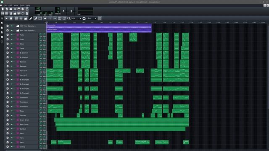Toggle auto-scrolling arrow button
Image resolution: width=269 pixels, height=151 pixels.
[45, 18]
